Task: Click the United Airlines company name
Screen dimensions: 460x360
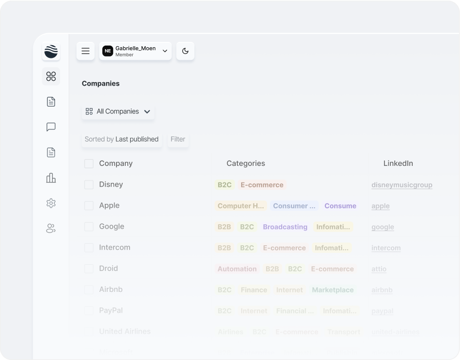Action: (x=125, y=332)
